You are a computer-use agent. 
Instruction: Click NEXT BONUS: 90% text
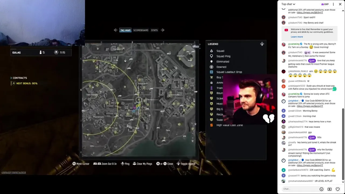click(27, 84)
